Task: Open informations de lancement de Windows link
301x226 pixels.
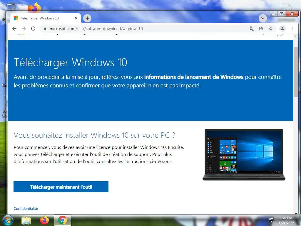Action: coord(194,77)
